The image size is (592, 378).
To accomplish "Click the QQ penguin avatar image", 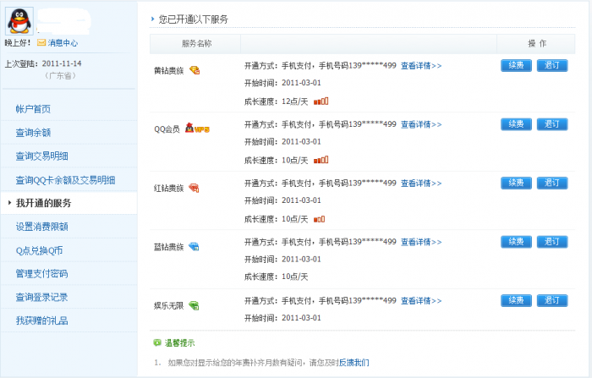I will [x=19, y=21].
